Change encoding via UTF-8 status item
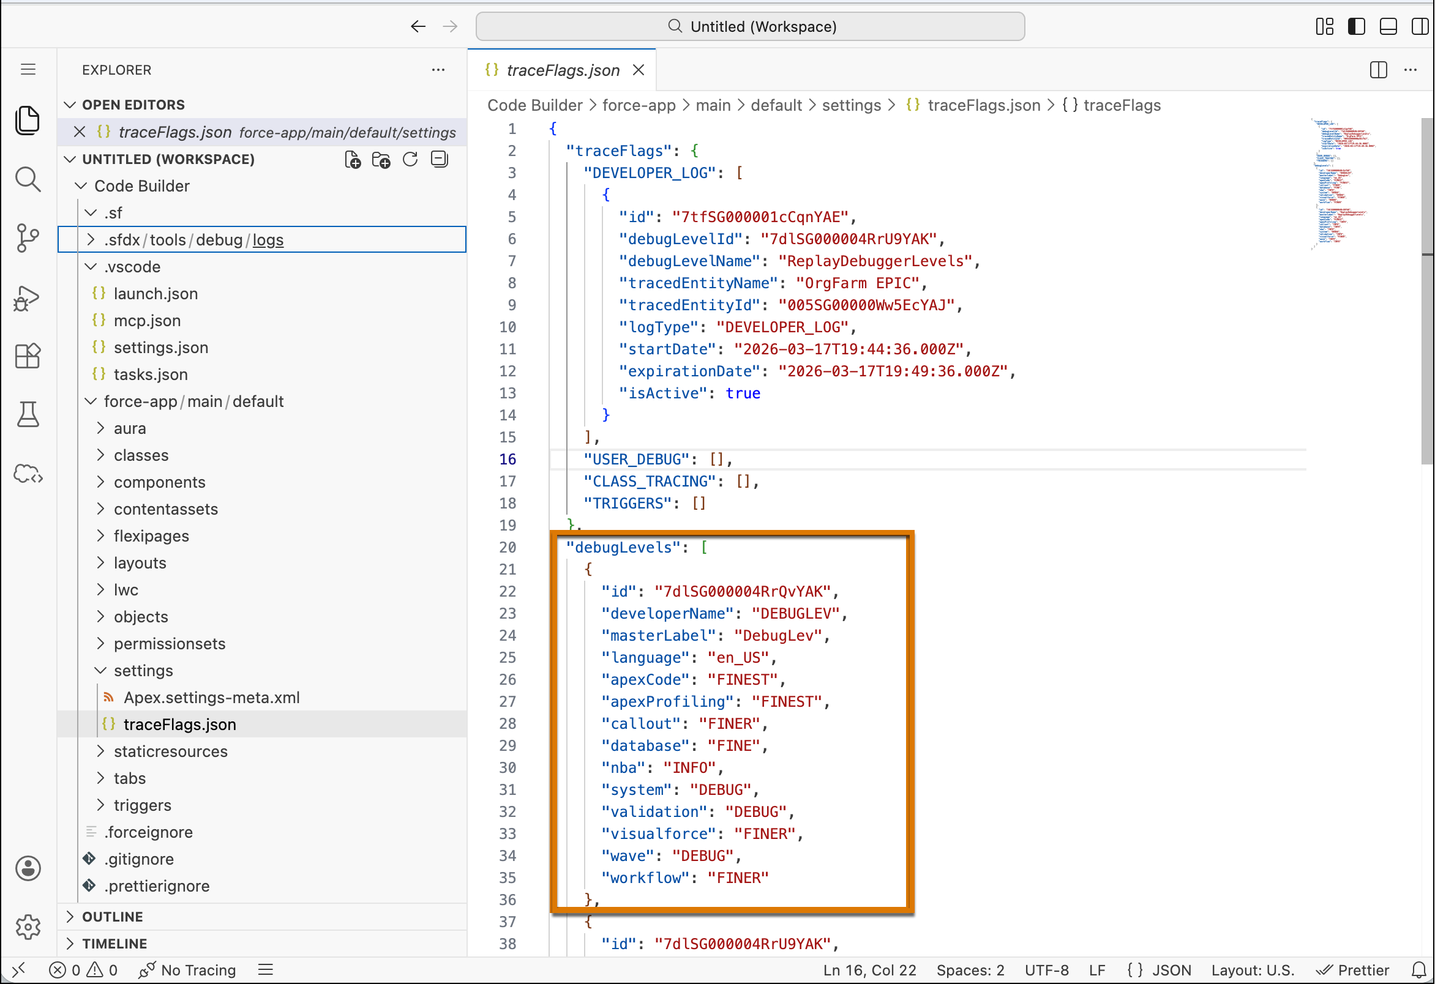The image size is (1435, 984). 1047,971
